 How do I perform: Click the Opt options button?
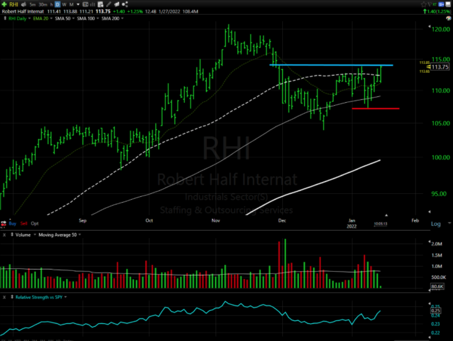click(x=35, y=223)
